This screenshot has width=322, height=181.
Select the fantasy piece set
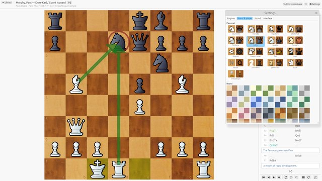(235, 41)
